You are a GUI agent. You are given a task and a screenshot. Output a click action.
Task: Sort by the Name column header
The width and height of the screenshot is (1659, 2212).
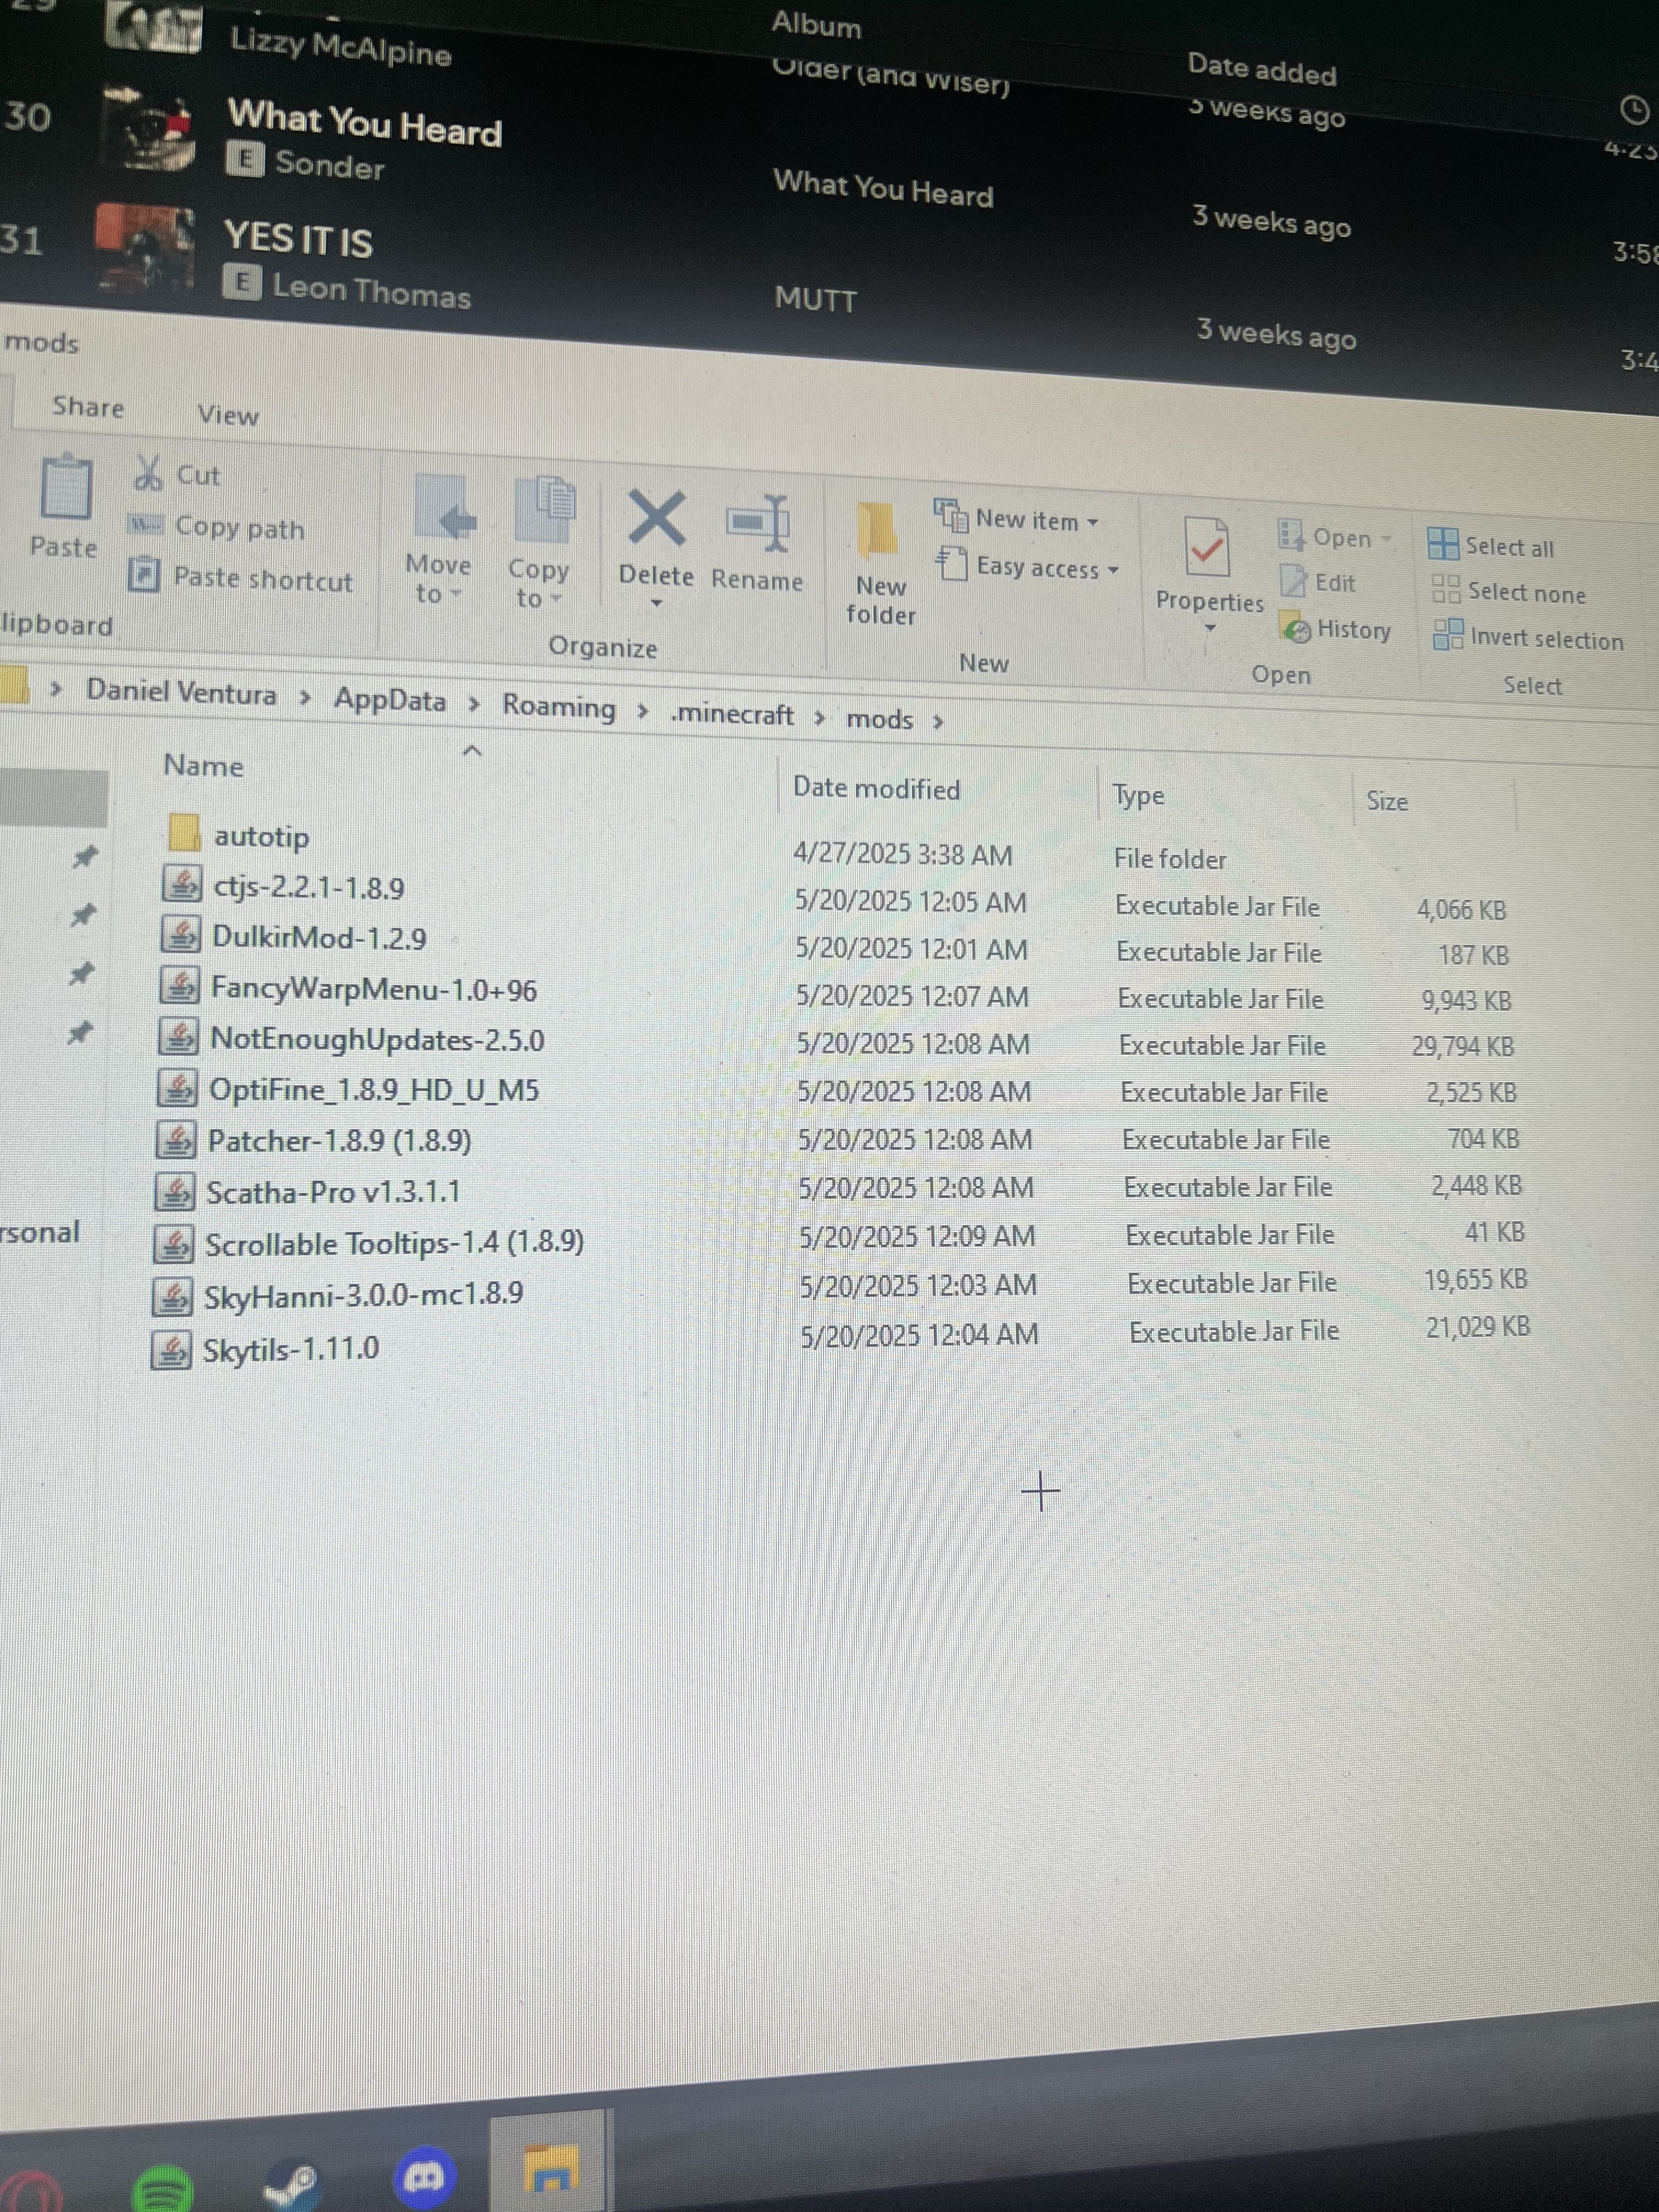pos(204,766)
